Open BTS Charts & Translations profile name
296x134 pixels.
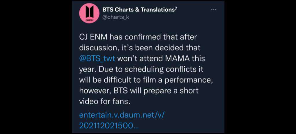click(138, 10)
